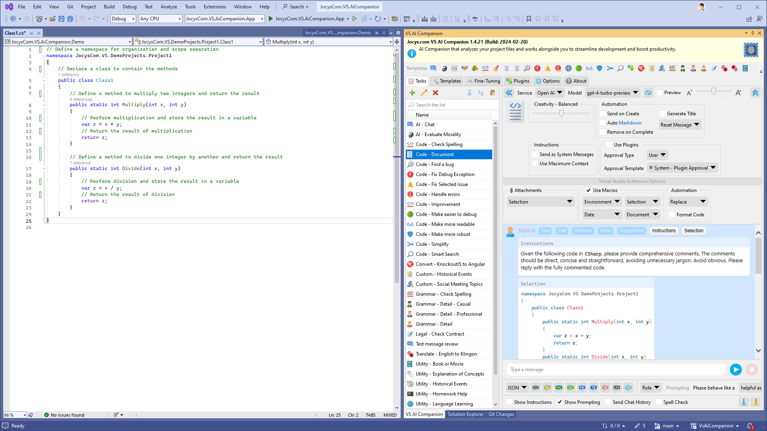Screen dimensions: 767x431
Task: Insert the SQL file type icon
Action: (547, 388)
